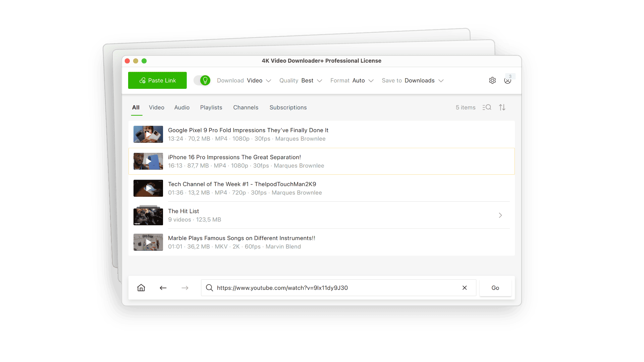Screen dimensions: 644x362
Task: Go to browser home page icon
Action: tap(141, 288)
